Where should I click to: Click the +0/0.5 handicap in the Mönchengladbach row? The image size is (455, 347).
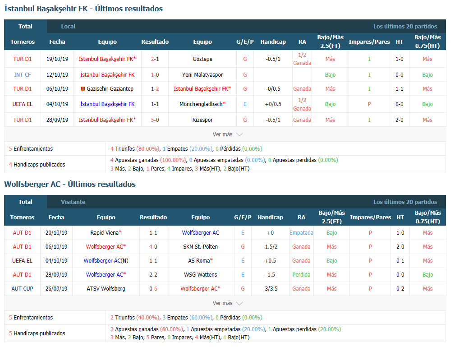click(273, 104)
